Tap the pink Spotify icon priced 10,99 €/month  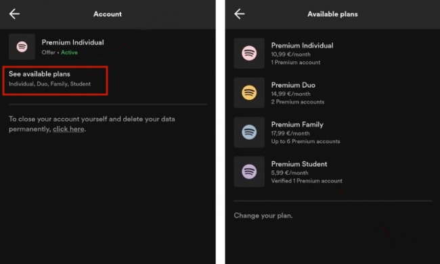(x=249, y=53)
